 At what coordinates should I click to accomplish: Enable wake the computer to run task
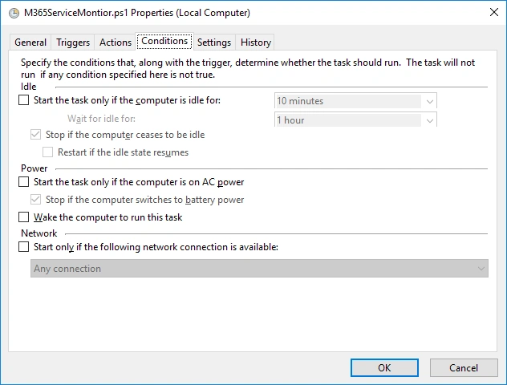[23, 217]
